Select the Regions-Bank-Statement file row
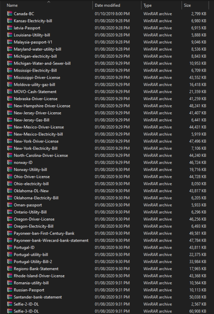This screenshot has width=214, height=314. point(36,269)
